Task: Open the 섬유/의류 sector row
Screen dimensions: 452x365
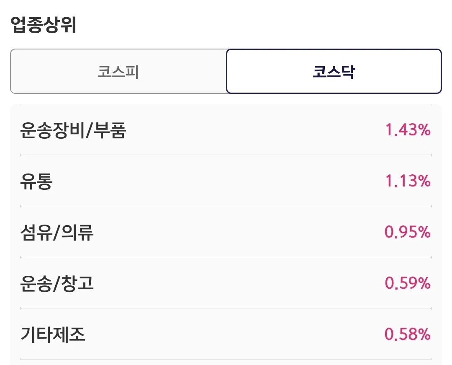Action: click(226, 232)
